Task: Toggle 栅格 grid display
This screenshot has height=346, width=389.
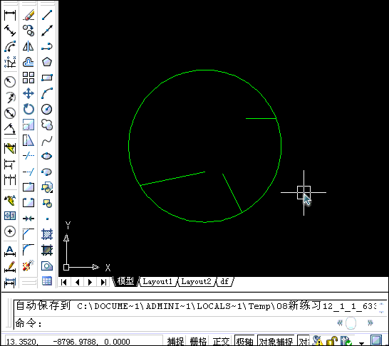Action: click(198, 341)
